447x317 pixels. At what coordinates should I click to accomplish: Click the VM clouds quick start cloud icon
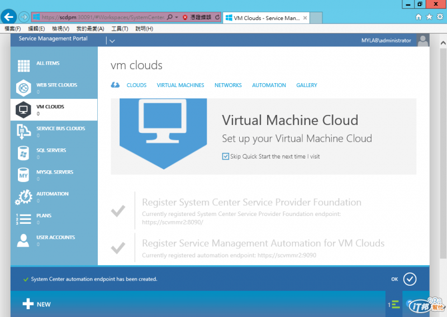[115, 85]
